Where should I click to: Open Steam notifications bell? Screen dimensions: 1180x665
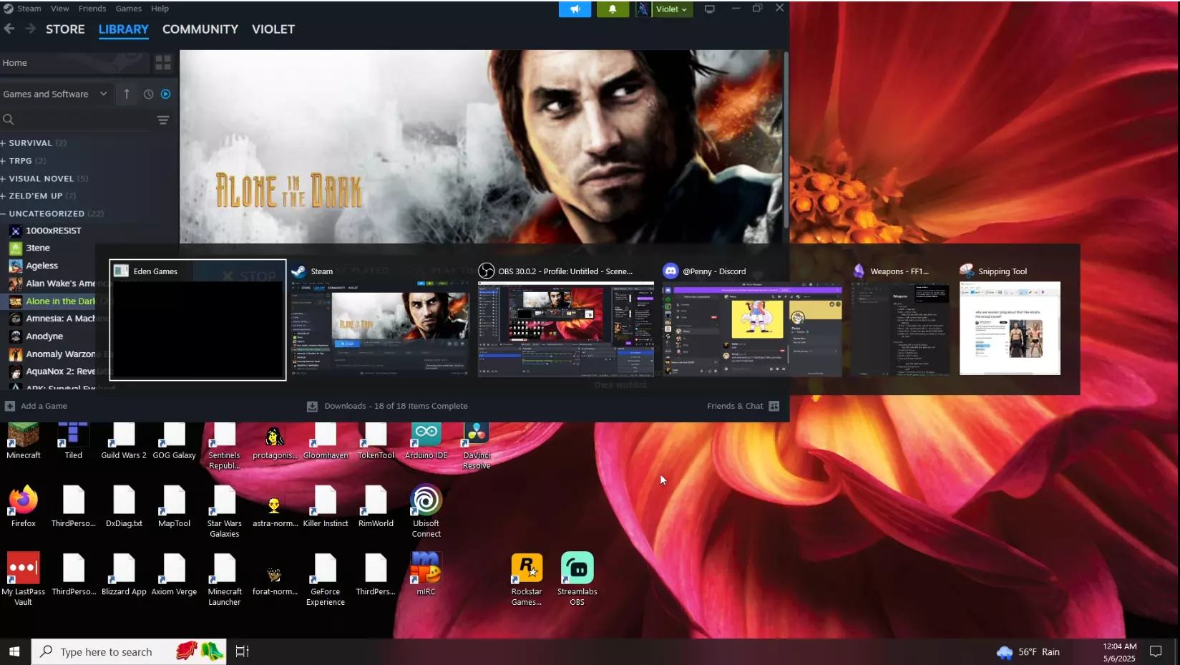pos(612,9)
